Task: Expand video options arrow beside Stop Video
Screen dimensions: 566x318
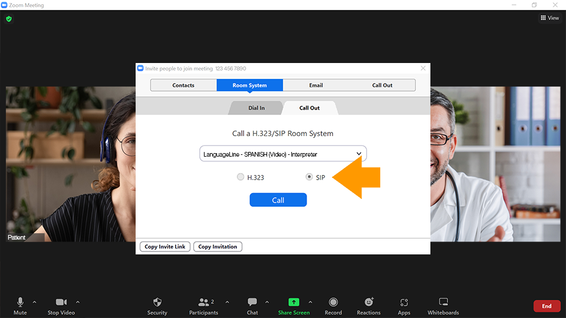Action: 78,302
